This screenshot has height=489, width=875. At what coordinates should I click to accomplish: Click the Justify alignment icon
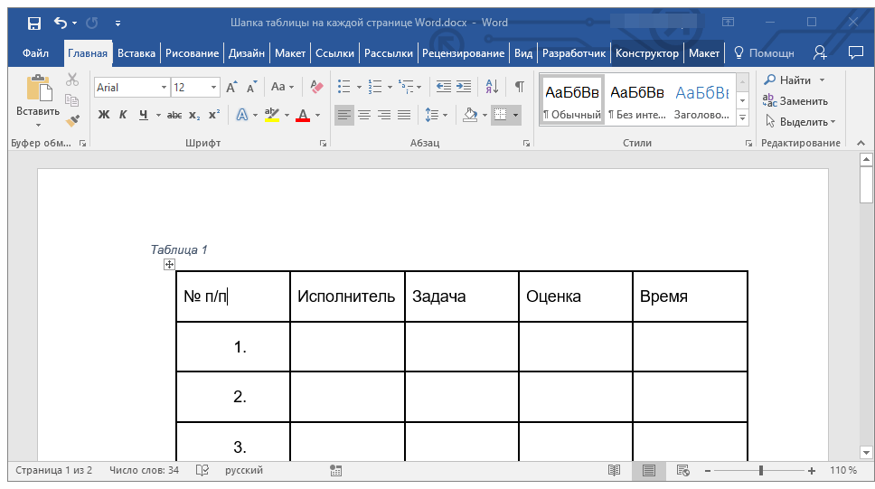tap(404, 115)
